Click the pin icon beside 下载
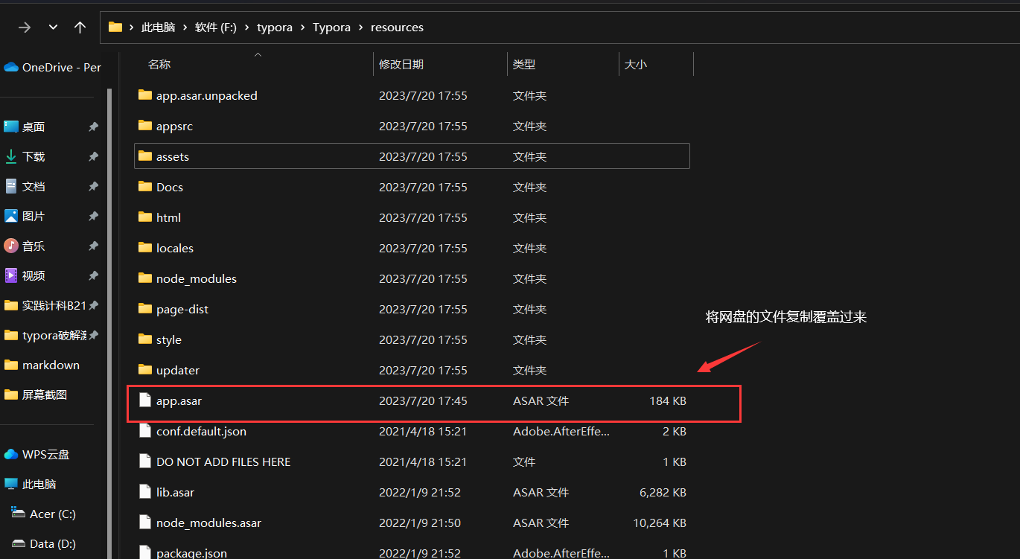 93,156
